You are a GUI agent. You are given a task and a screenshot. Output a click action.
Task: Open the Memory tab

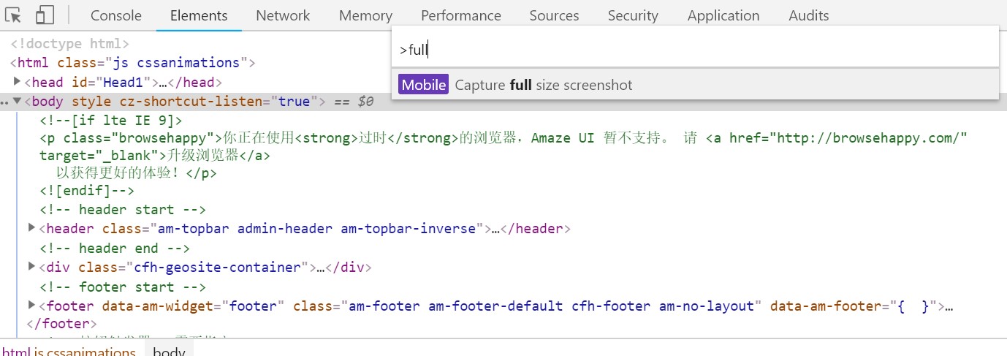[365, 15]
